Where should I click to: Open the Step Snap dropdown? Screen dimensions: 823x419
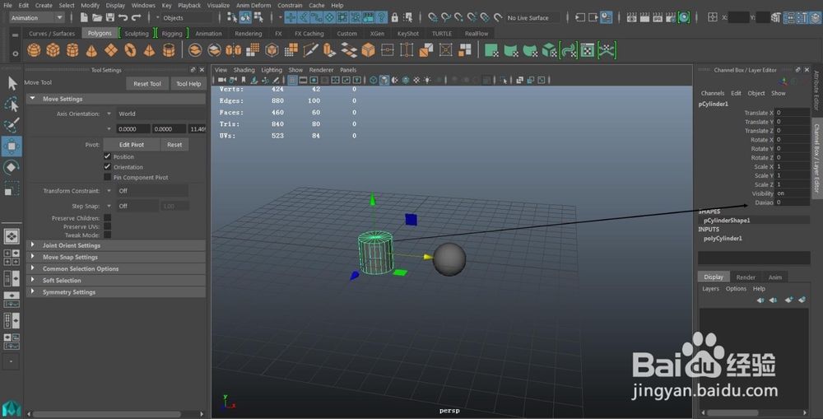(x=131, y=206)
